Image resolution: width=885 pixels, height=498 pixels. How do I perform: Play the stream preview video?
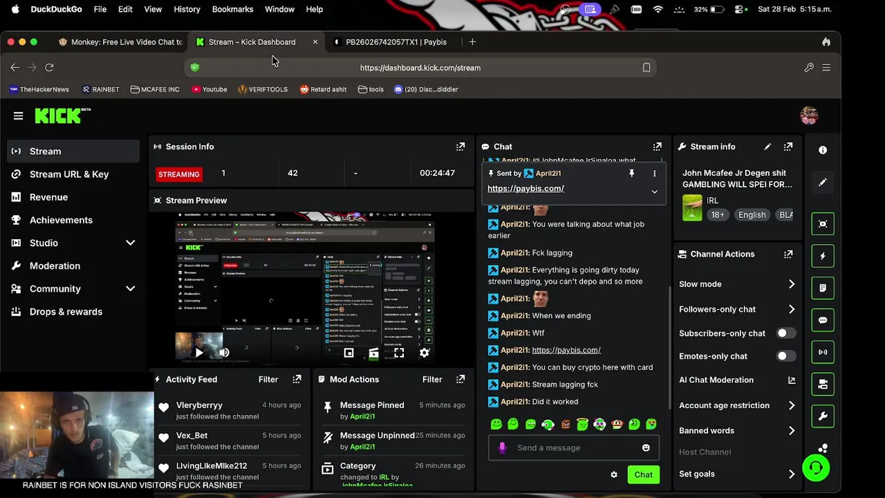coord(199,353)
